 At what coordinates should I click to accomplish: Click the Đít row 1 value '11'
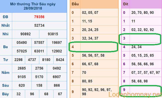point(133,21)
